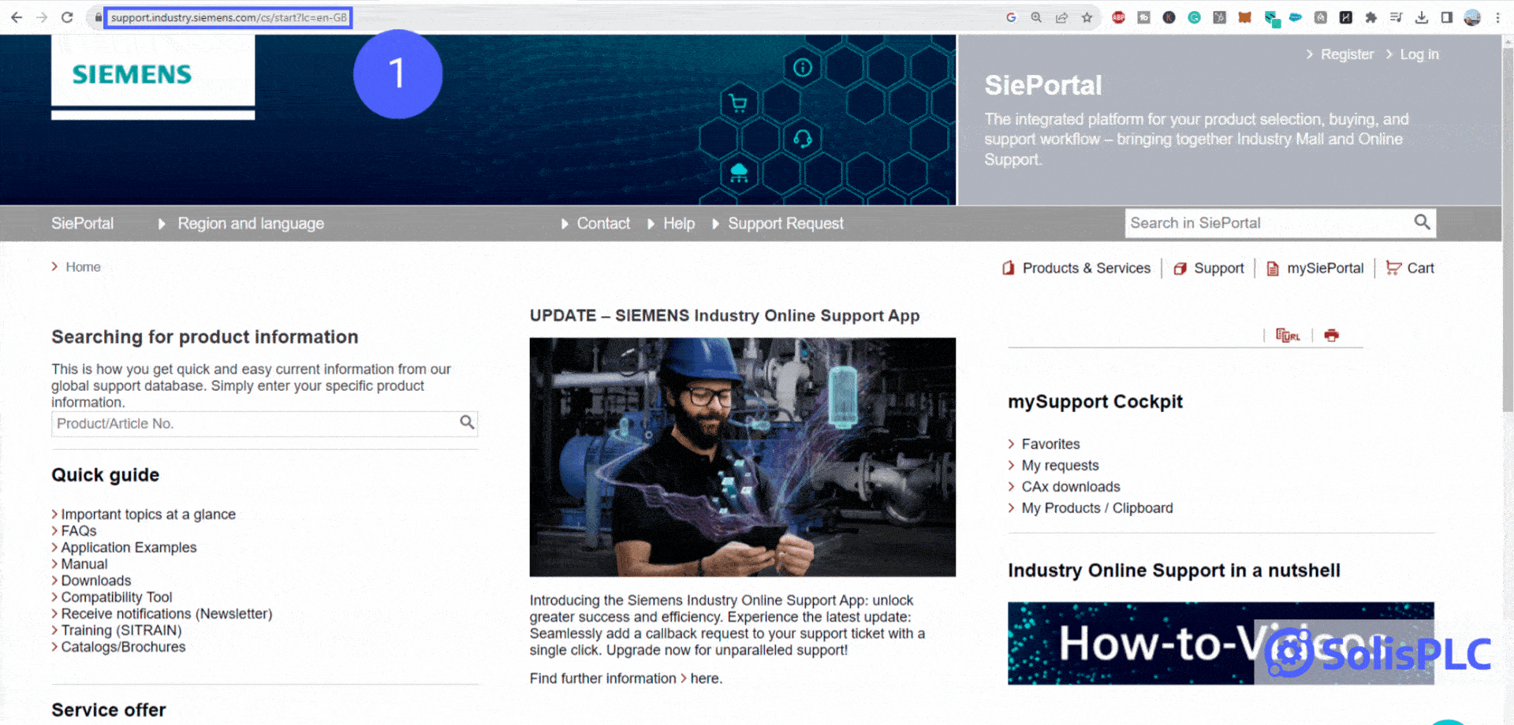Screen dimensions: 1514x725
Task: View the shopping Cart
Action: [1410, 268]
